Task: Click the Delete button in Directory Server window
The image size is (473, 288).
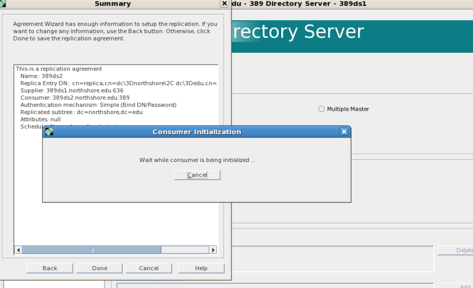Action: pyautogui.click(x=455, y=250)
